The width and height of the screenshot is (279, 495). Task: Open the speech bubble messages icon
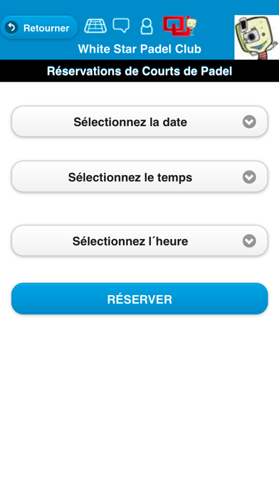point(121,26)
